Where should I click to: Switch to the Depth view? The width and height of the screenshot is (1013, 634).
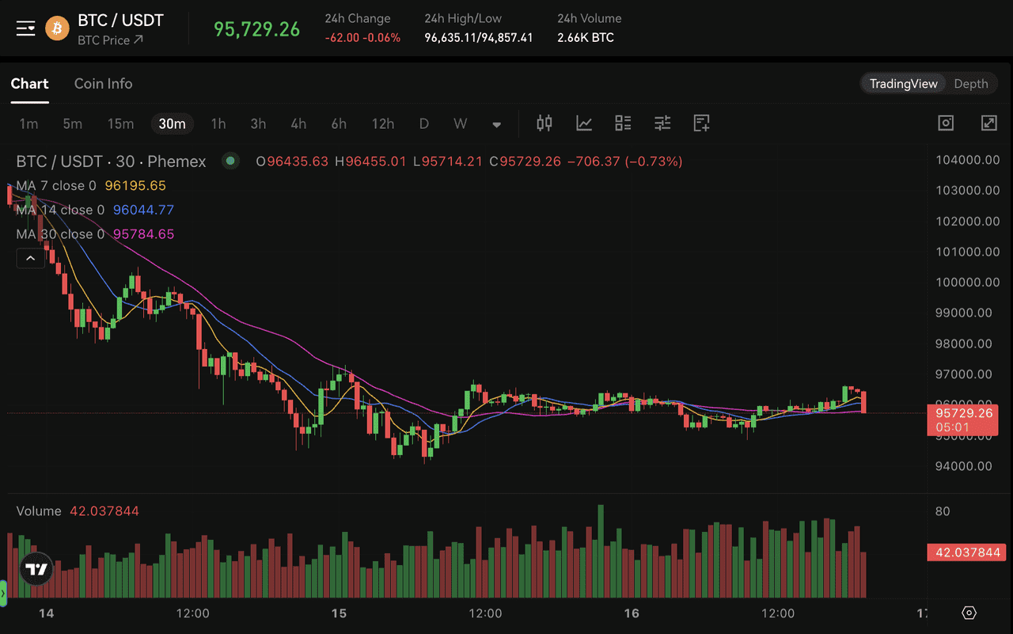(x=971, y=83)
